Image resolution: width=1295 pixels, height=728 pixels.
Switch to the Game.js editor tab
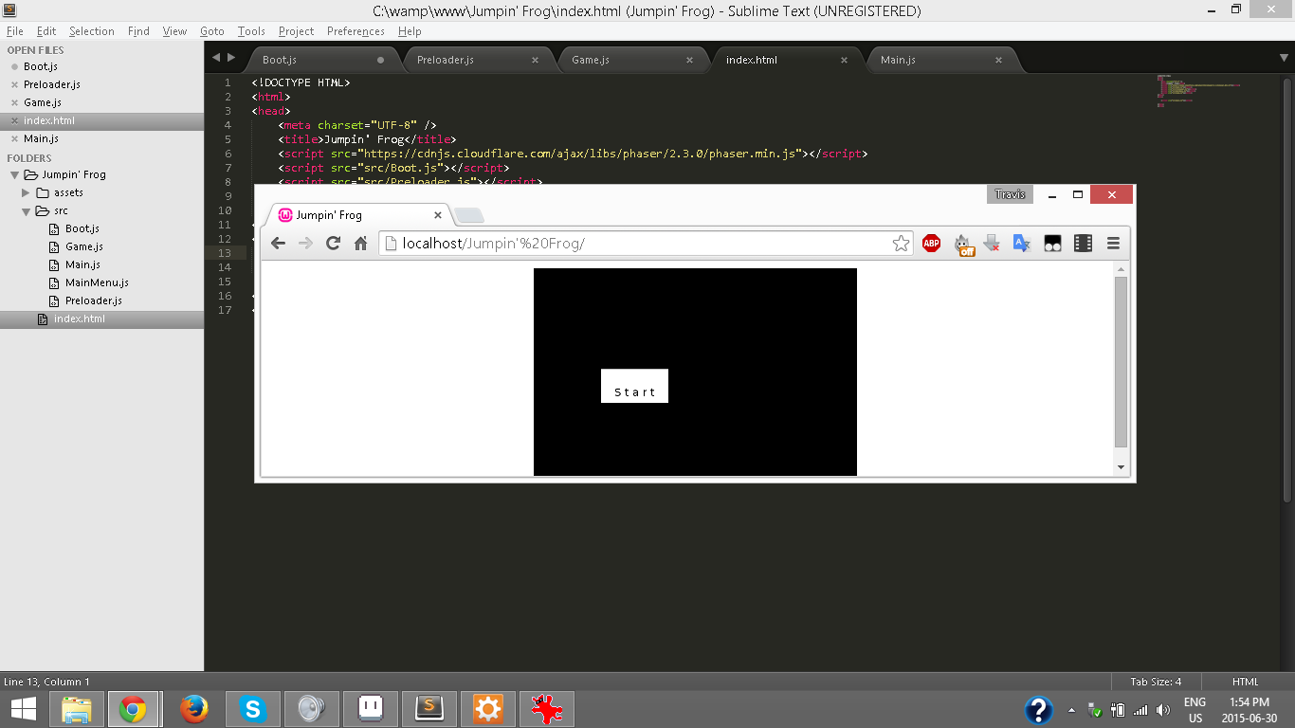click(x=631, y=60)
